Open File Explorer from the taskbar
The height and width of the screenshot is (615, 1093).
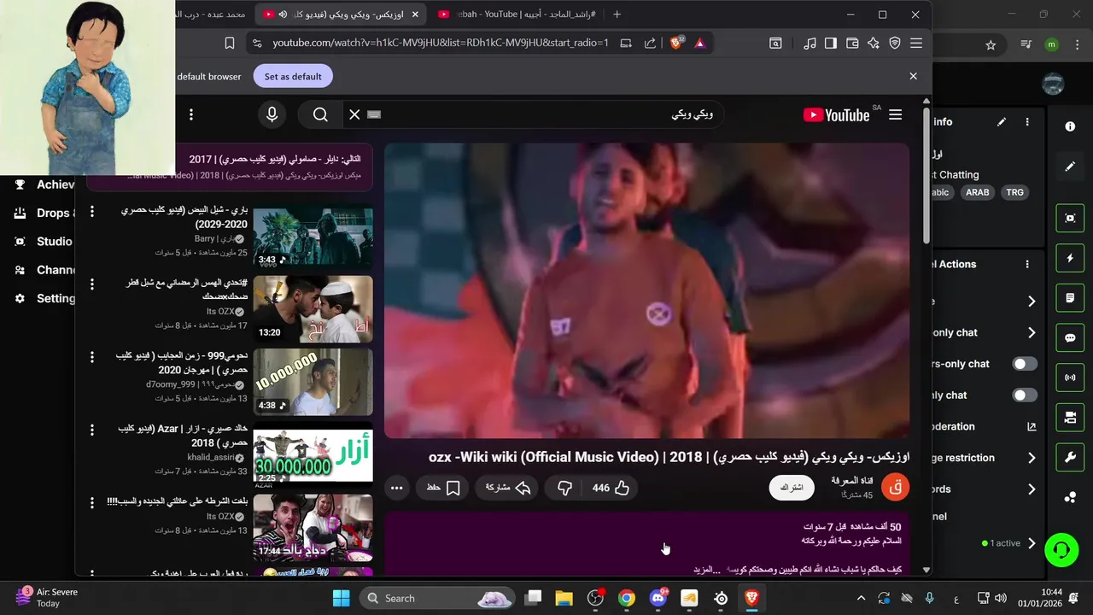(x=564, y=598)
